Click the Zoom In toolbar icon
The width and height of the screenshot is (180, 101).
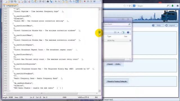click(56, 1)
